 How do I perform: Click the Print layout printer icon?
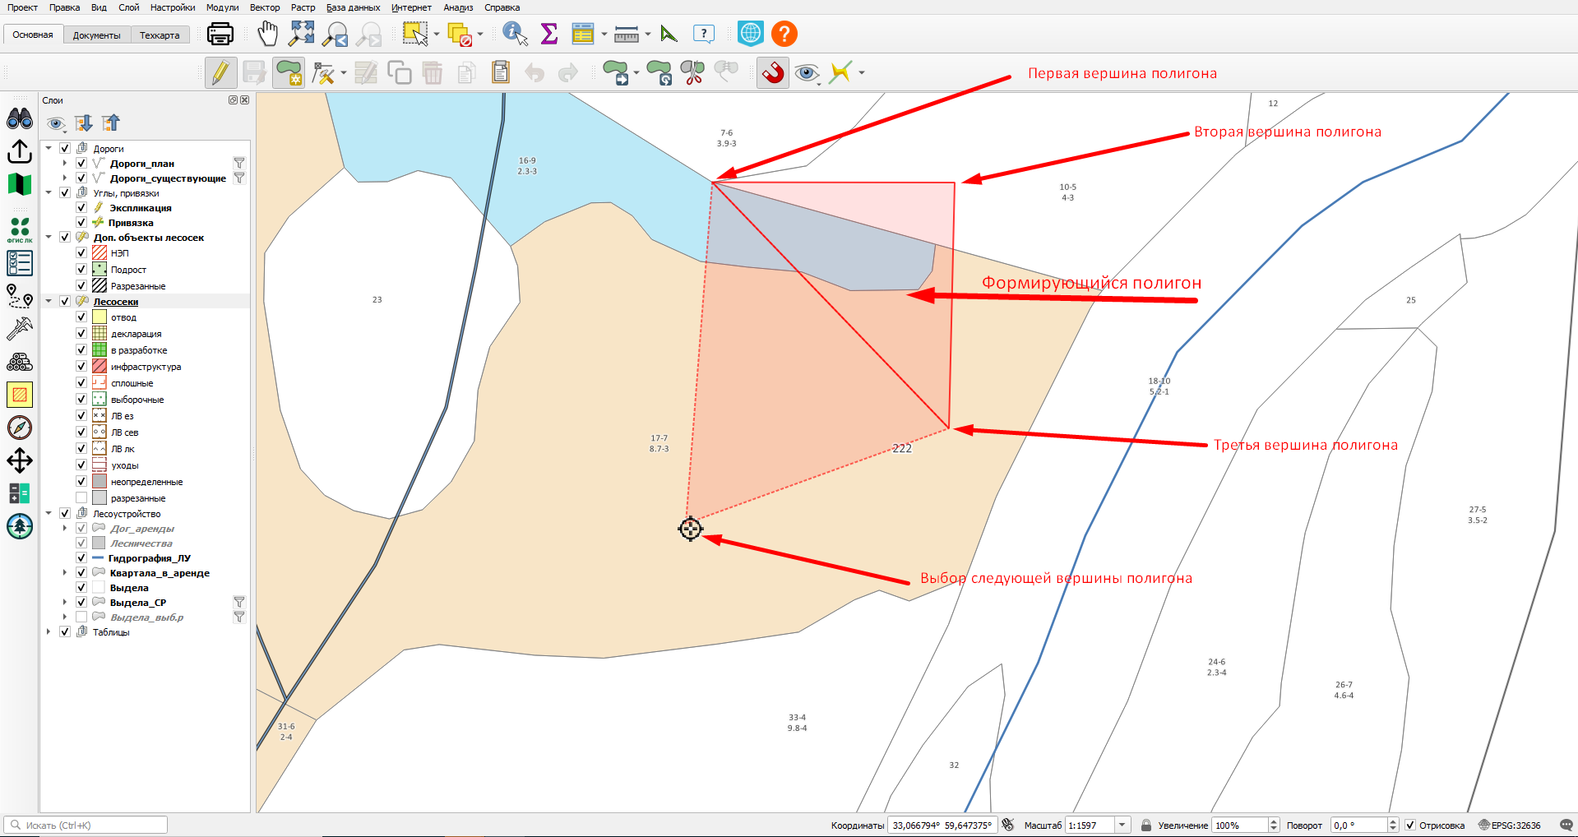point(220,34)
